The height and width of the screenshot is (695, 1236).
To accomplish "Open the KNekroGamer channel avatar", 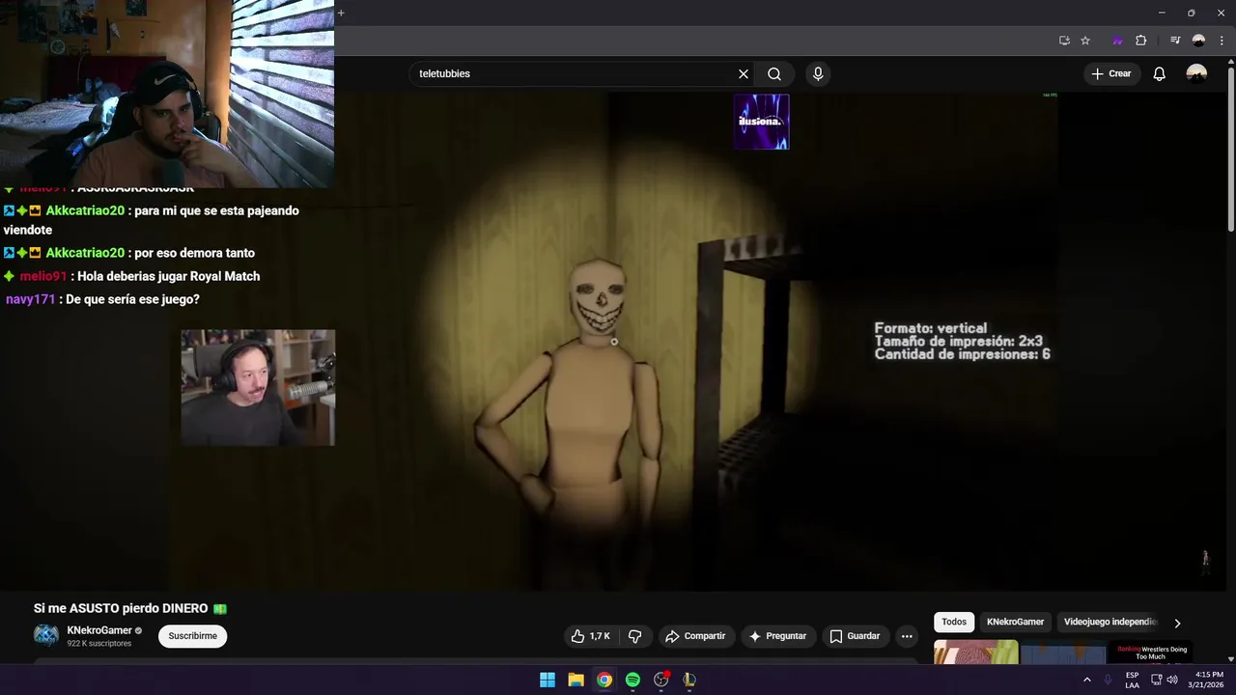I will pos(45,635).
